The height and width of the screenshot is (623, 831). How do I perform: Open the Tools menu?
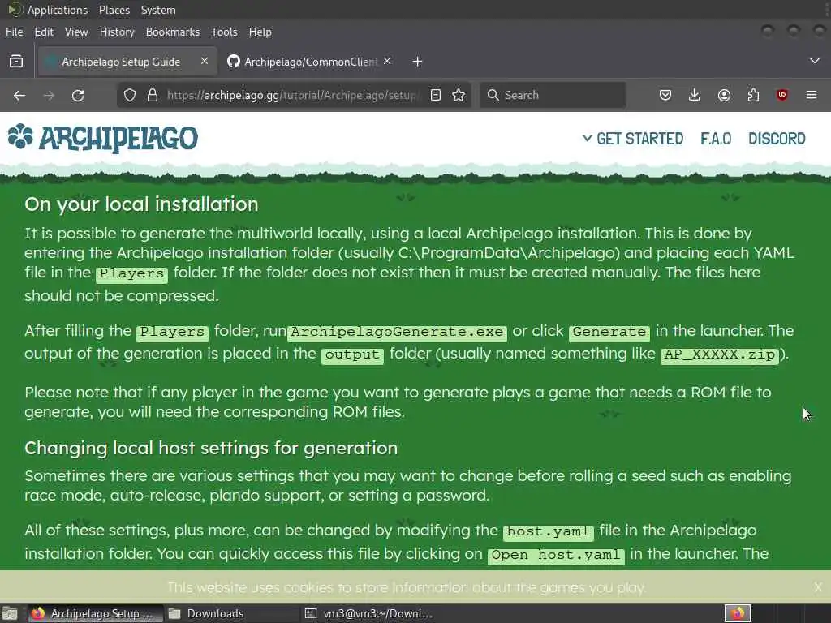224,32
